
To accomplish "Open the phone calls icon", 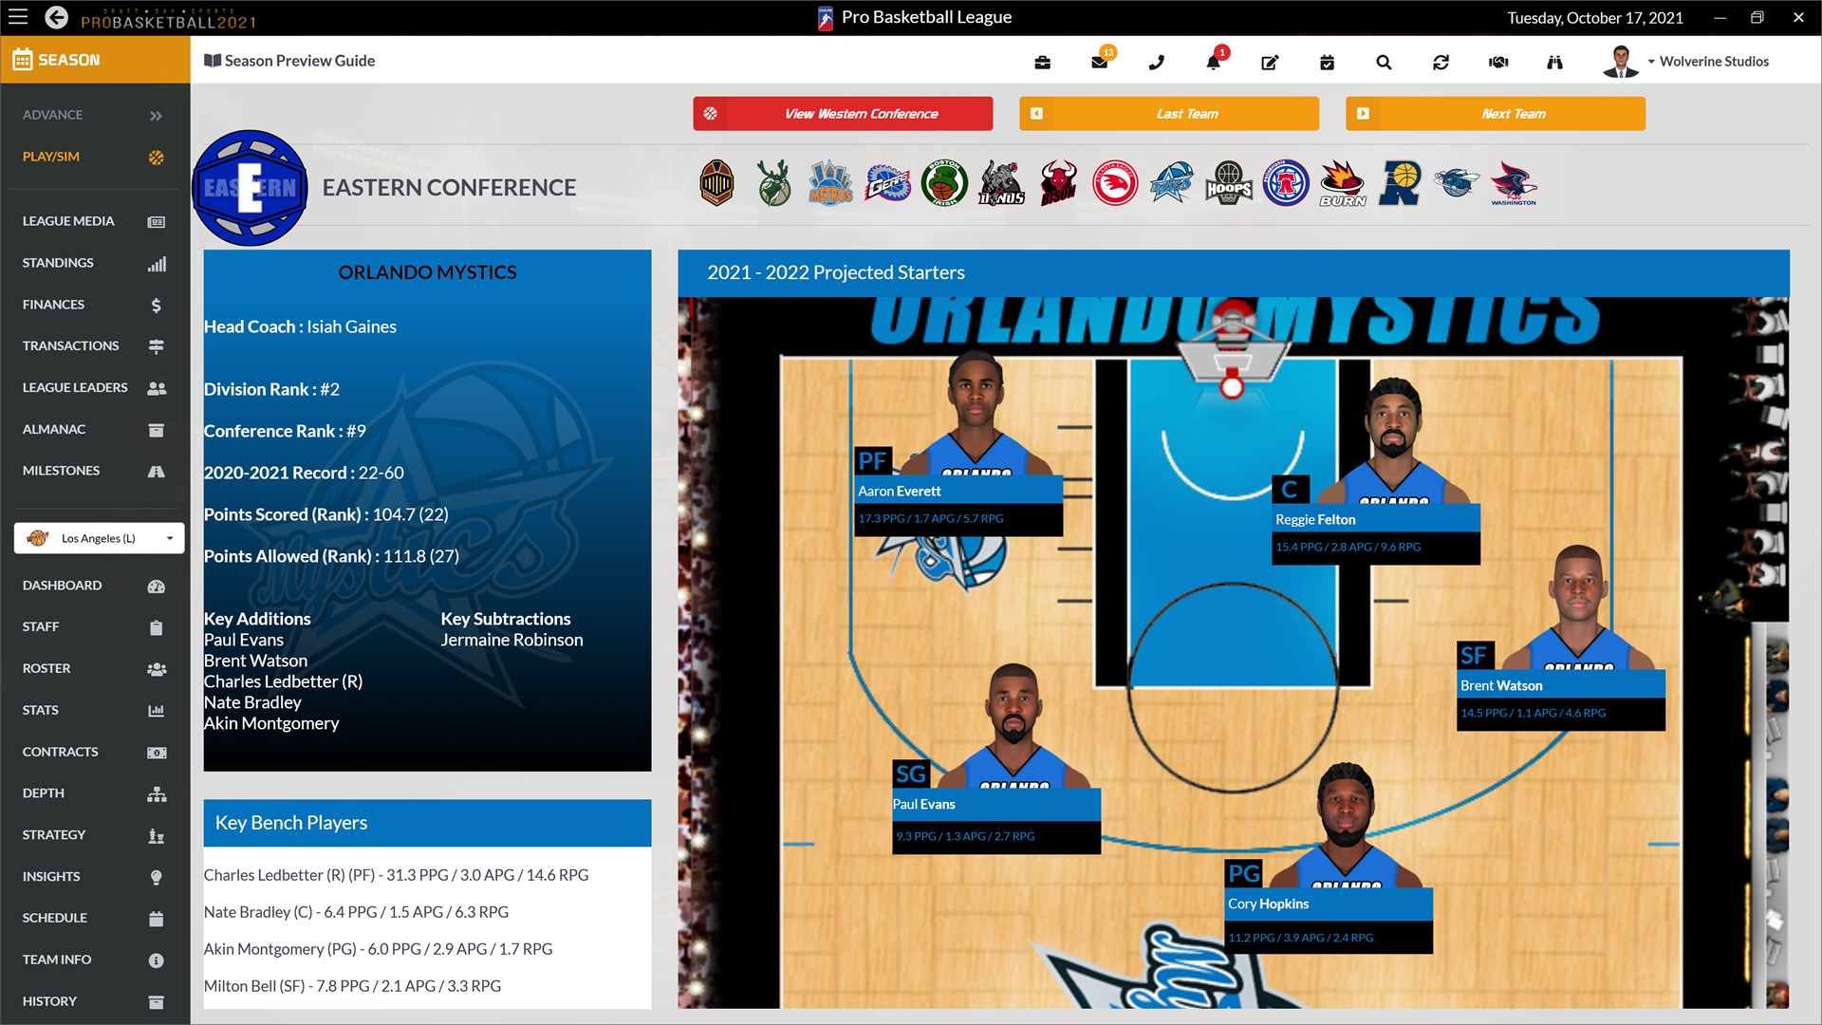I will (1156, 62).
